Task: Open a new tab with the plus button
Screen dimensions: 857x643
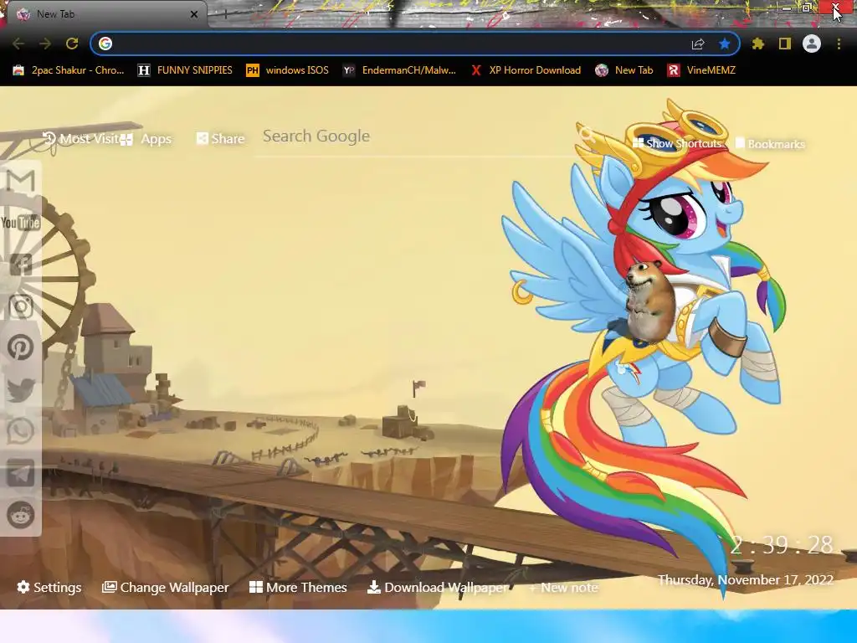Action: click(x=225, y=14)
